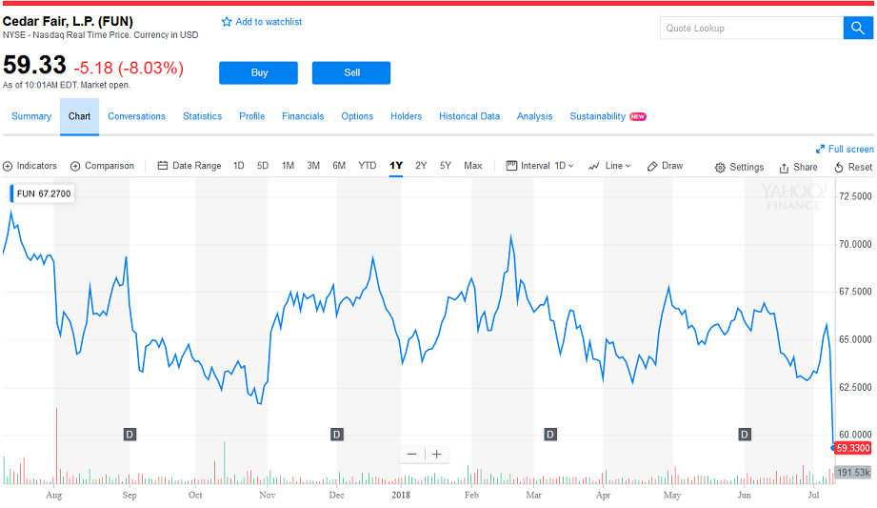The width and height of the screenshot is (877, 508).
Task: Zoom in the chart with plus button
Action: point(437,455)
